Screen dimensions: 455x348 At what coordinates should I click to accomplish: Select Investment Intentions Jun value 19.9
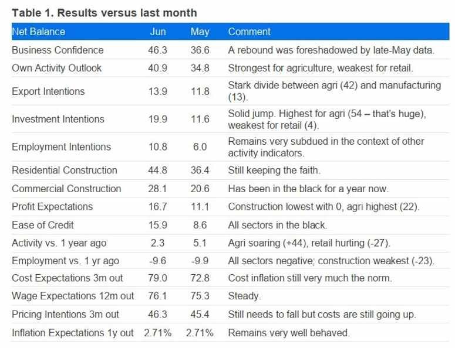coord(158,119)
